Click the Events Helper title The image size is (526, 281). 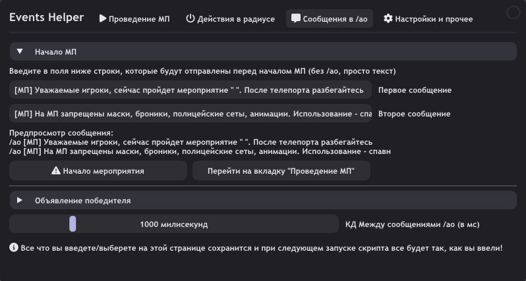[46, 17]
